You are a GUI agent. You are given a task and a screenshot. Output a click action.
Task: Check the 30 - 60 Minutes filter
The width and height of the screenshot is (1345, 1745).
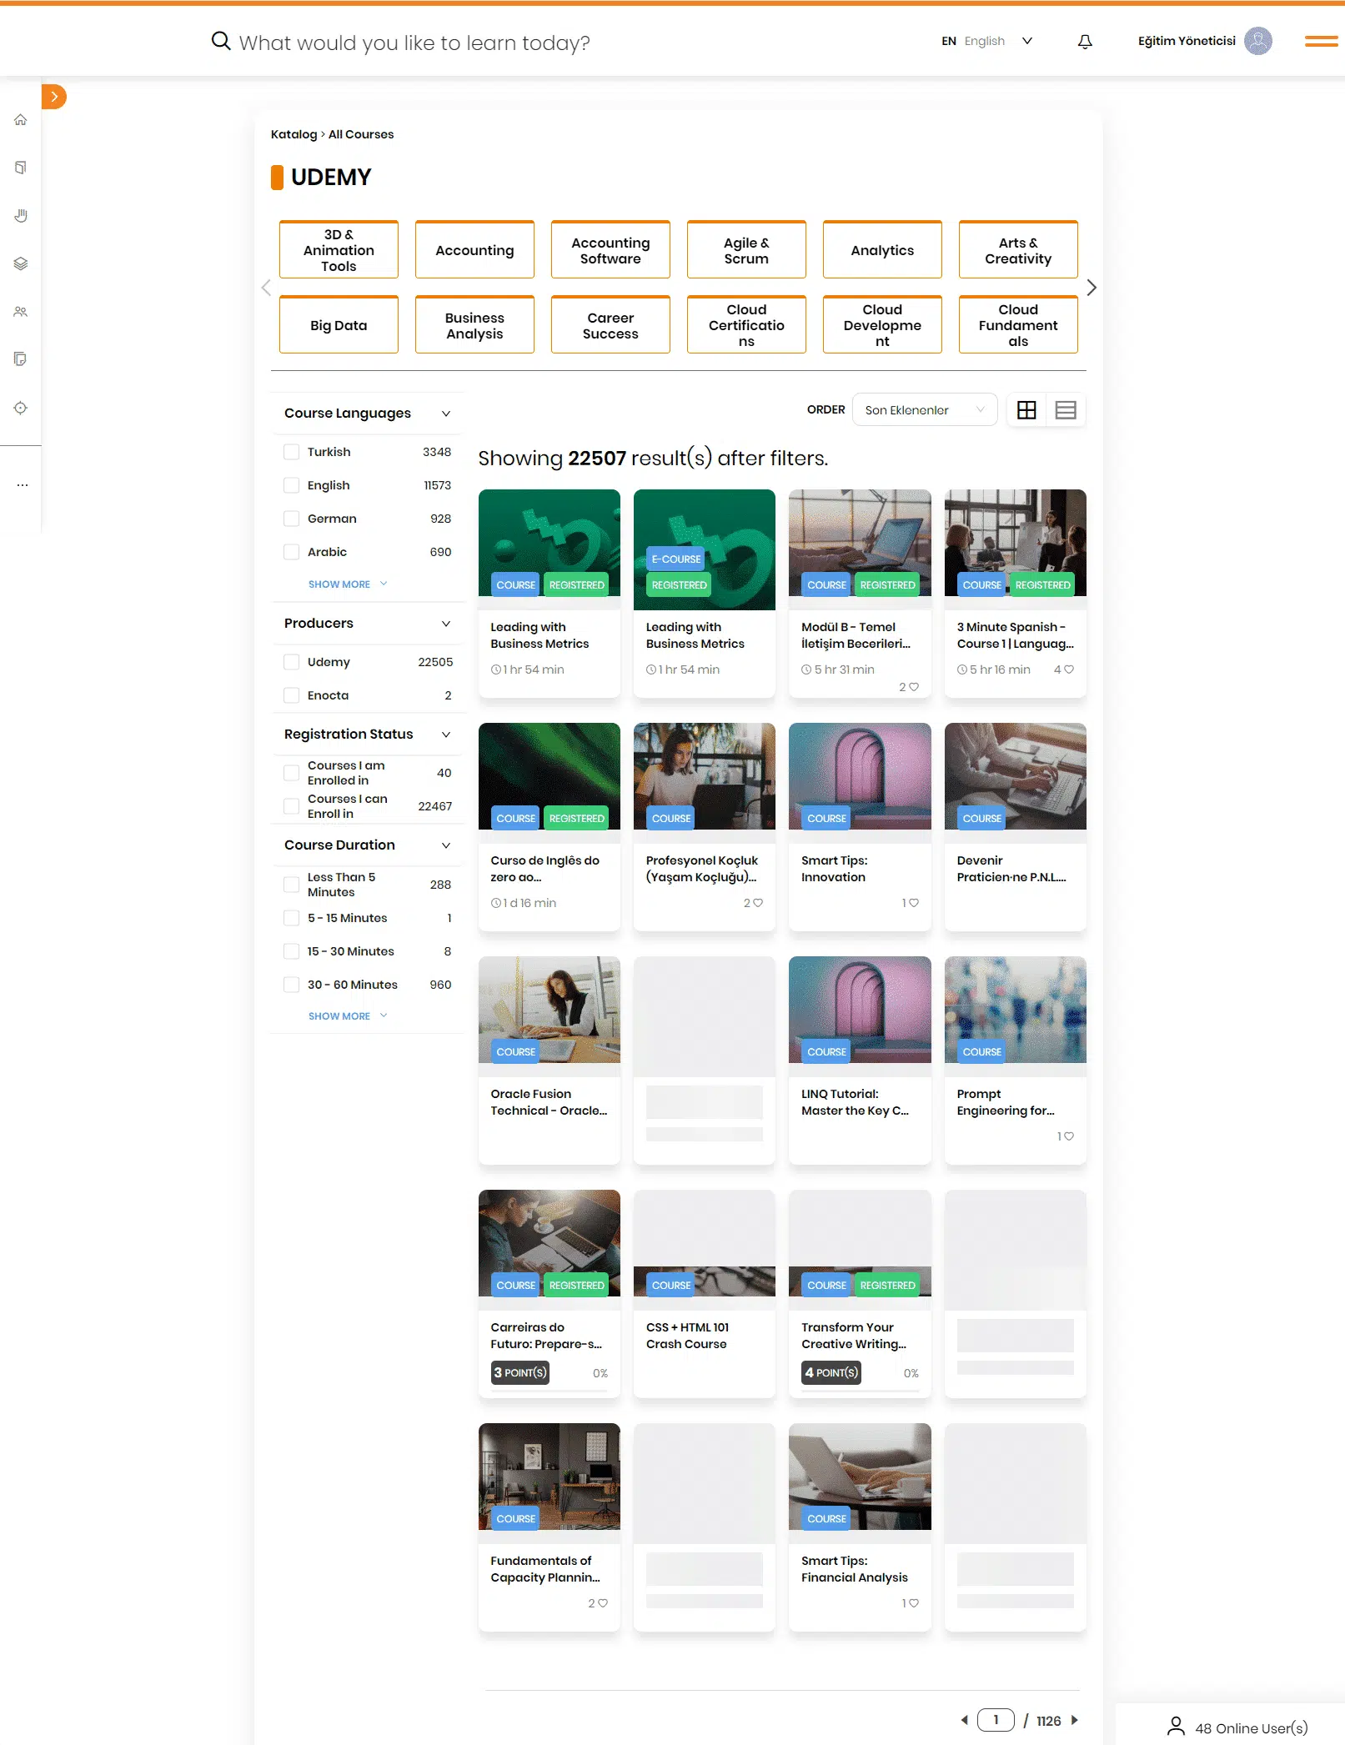click(292, 985)
